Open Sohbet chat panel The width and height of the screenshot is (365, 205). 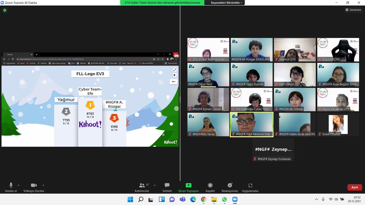(167, 187)
